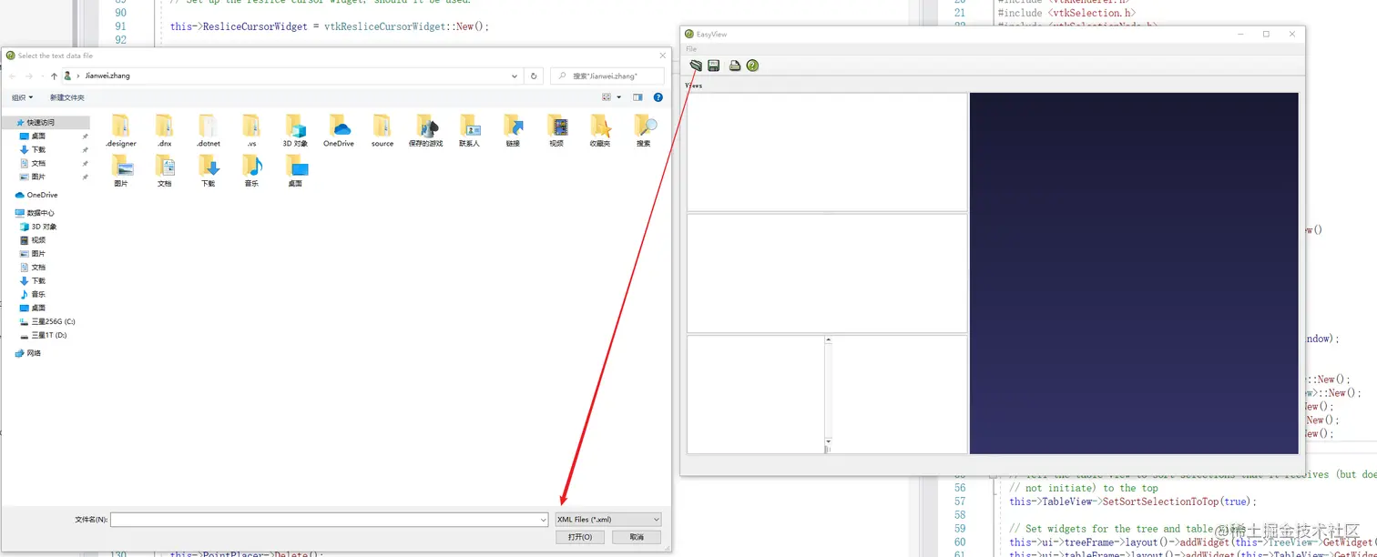Select the 保存的游戏 folder
The image size is (1377, 557).
tap(426, 131)
